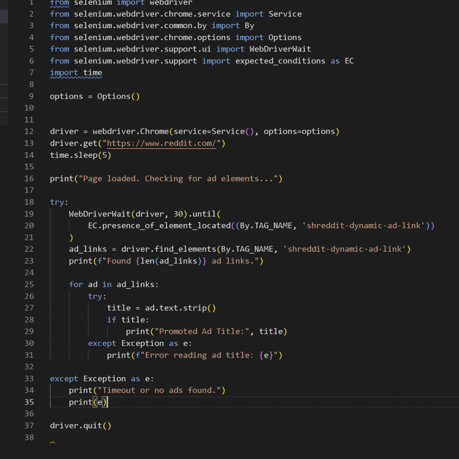Click the 'Timeout or no ads found.' string
The height and width of the screenshot is (459, 459).
[x=159, y=390]
